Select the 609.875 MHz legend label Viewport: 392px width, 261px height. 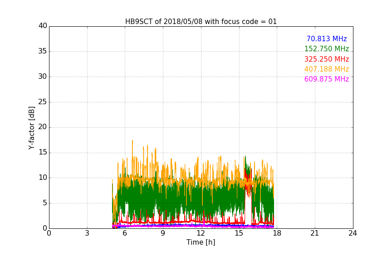tap(327, 79)
